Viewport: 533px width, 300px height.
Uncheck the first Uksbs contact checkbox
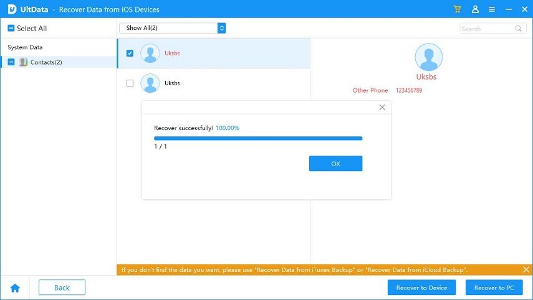[130, 54]
